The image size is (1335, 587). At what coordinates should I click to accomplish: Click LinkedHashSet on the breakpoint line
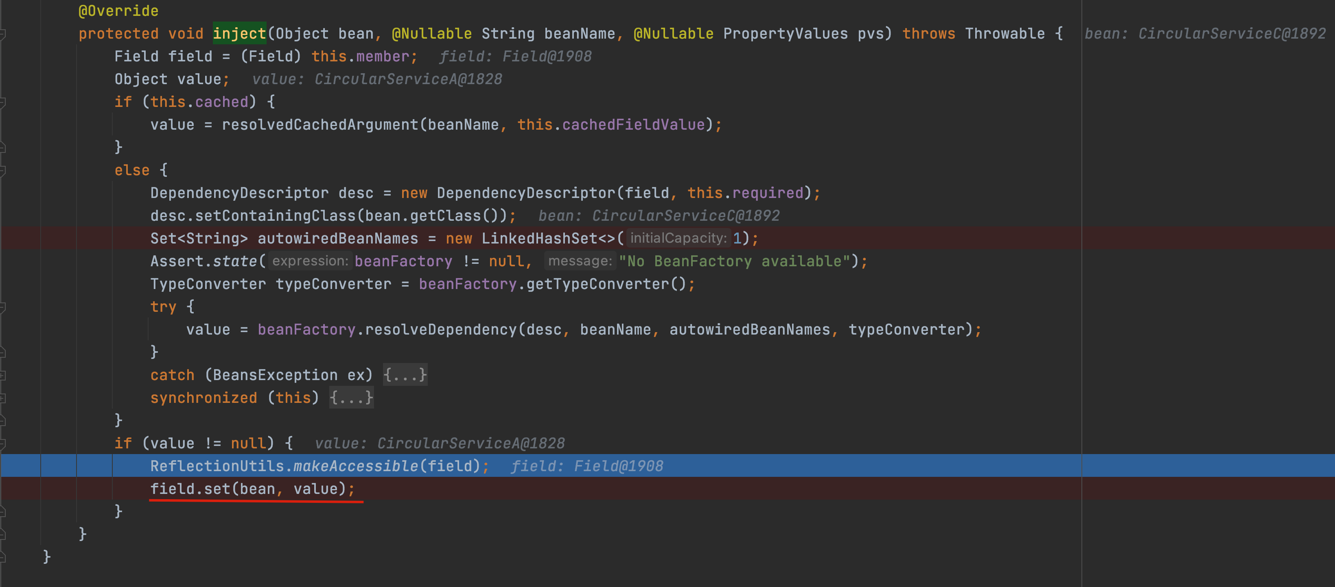(539, 239)
